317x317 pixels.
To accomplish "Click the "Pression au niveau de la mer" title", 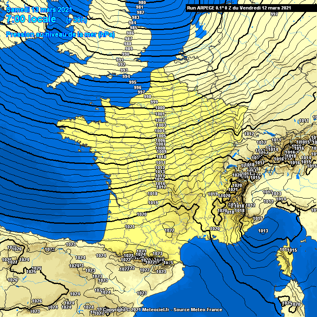I will (x=60, y=35).
